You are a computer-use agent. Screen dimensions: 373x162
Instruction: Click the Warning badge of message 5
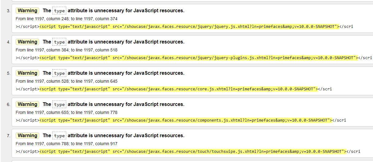point(28,73)
